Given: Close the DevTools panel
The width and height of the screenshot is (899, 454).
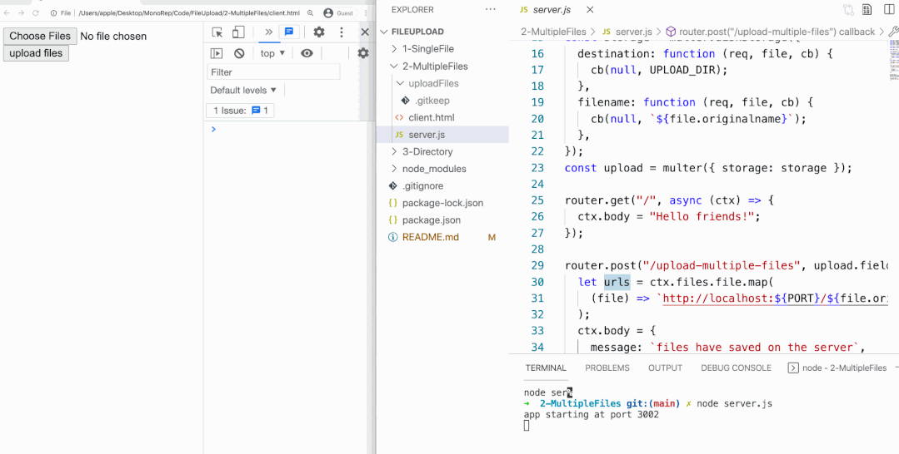Looking at the screenshot, I should point(365,32).
